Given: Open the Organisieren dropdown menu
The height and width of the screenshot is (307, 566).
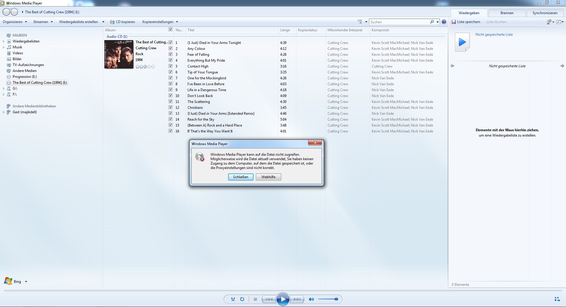Looking at the screenshot, I should 15,22.
